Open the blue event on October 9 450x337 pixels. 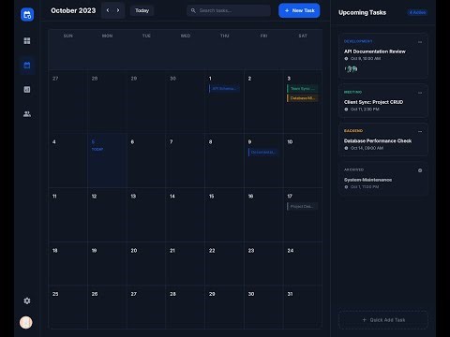click(x=263, y=152)
